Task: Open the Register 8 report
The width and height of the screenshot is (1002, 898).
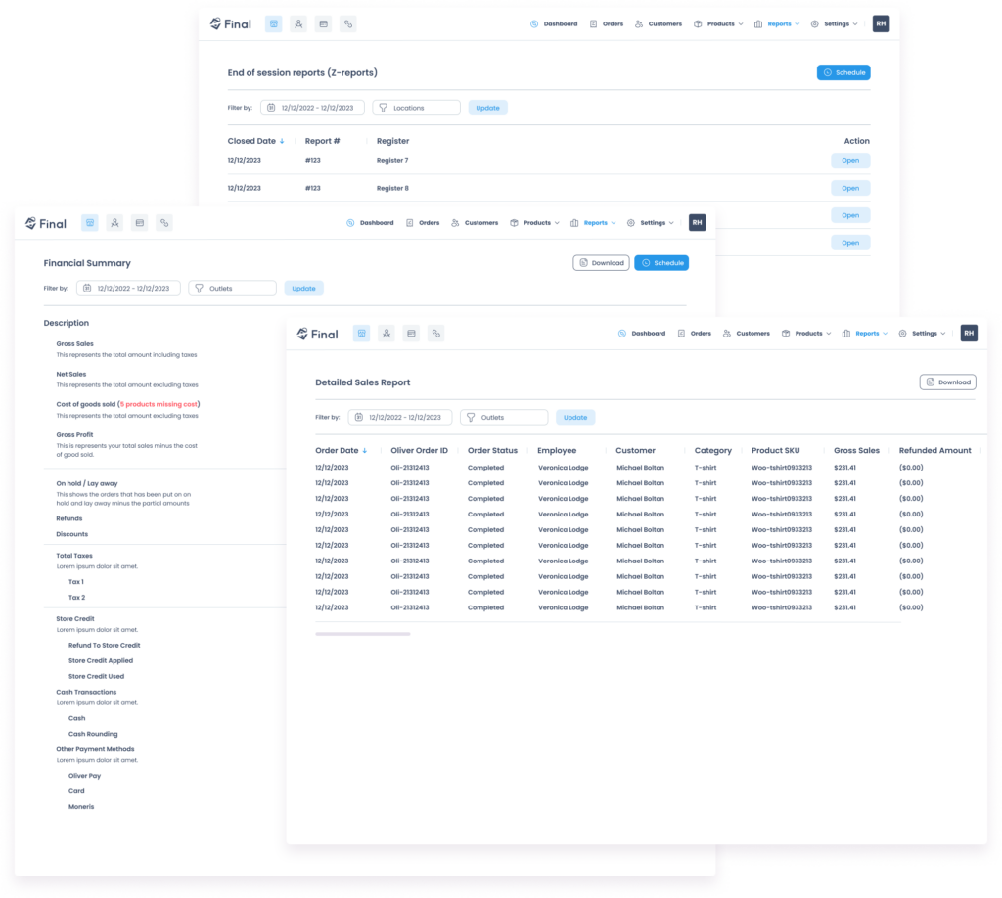Action: (x=850, y=189)
